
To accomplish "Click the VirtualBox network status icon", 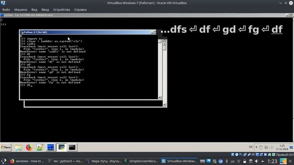I will coord(245,154).
